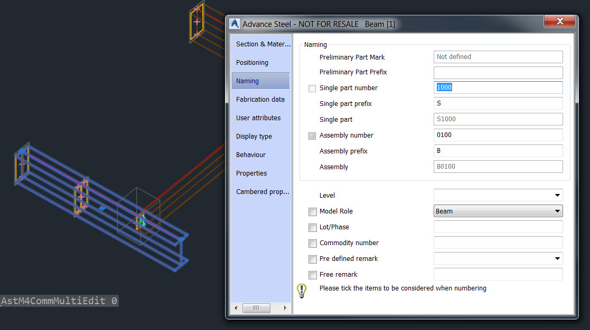Viewport: 590px width, 330px height.
Task: Enable the Free remark checkbox
Action: (x=313, y=275)
